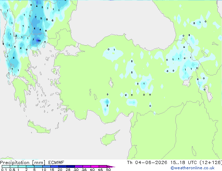Click the 20–25 mm legend swatch

pyautogui.click(x=62, y=166)
